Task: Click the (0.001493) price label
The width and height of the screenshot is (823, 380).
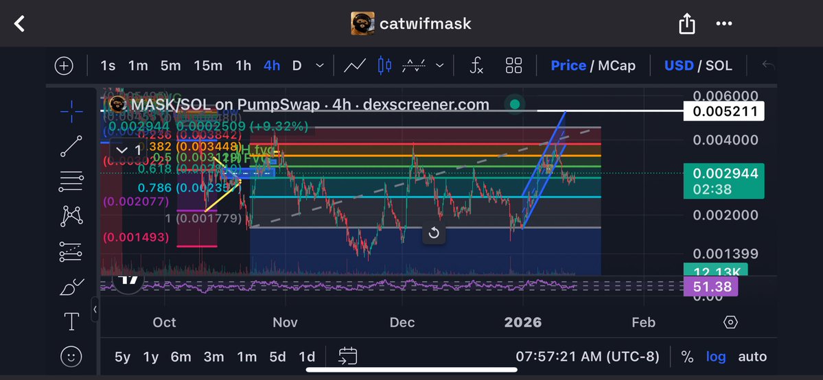Action: [x=136, y=238]
